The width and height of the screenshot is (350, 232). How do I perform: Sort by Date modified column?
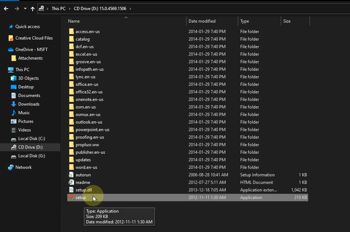pos(202,21)
